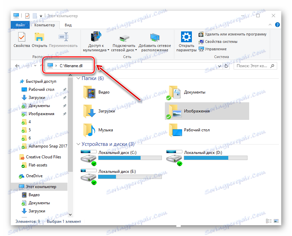Select Flat-assets folder in sidebar
This screenshot has width=292, height=236.
34,165
